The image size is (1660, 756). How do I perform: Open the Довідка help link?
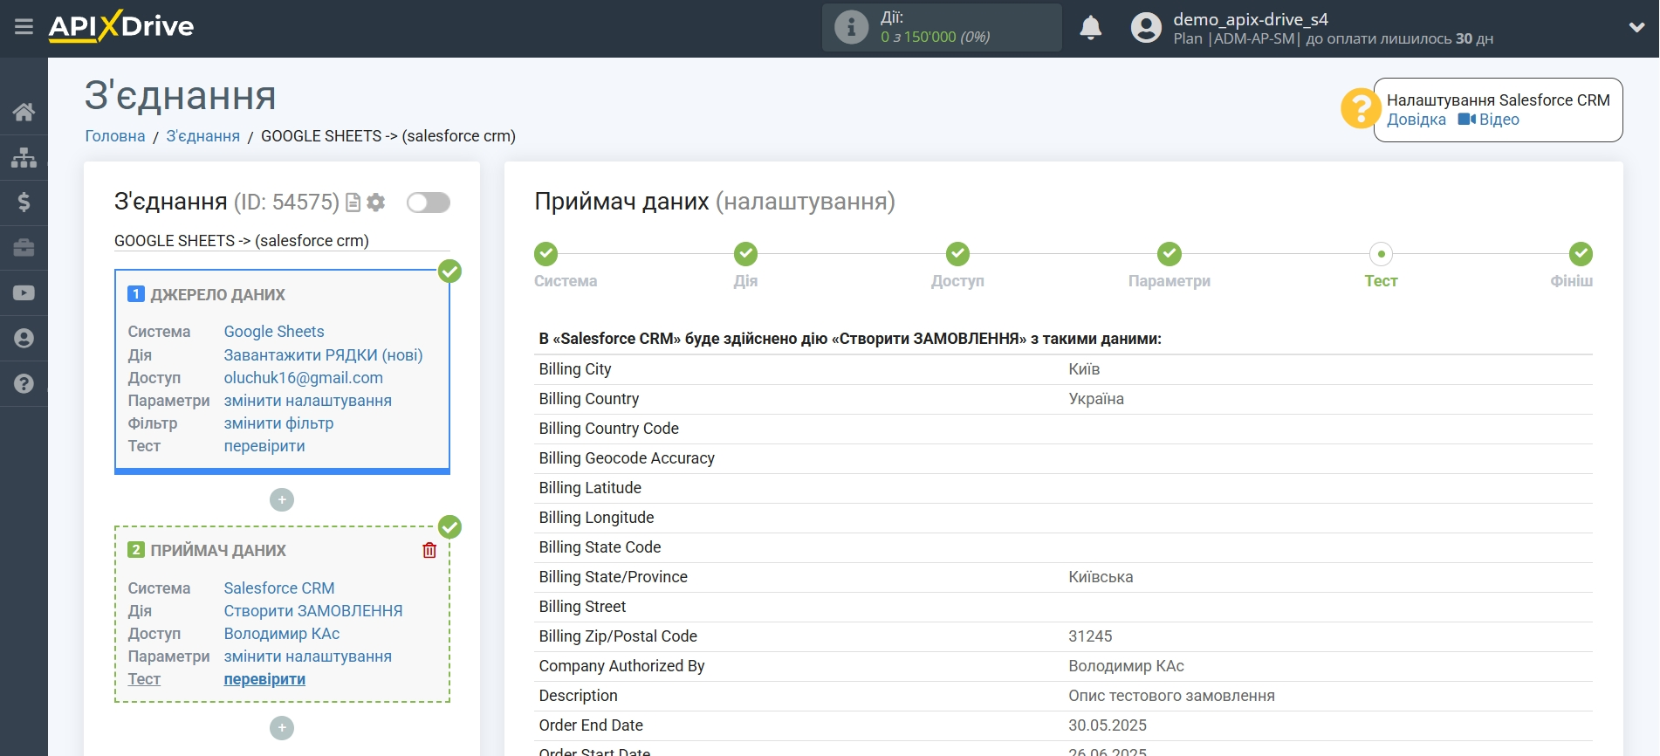1416,120
